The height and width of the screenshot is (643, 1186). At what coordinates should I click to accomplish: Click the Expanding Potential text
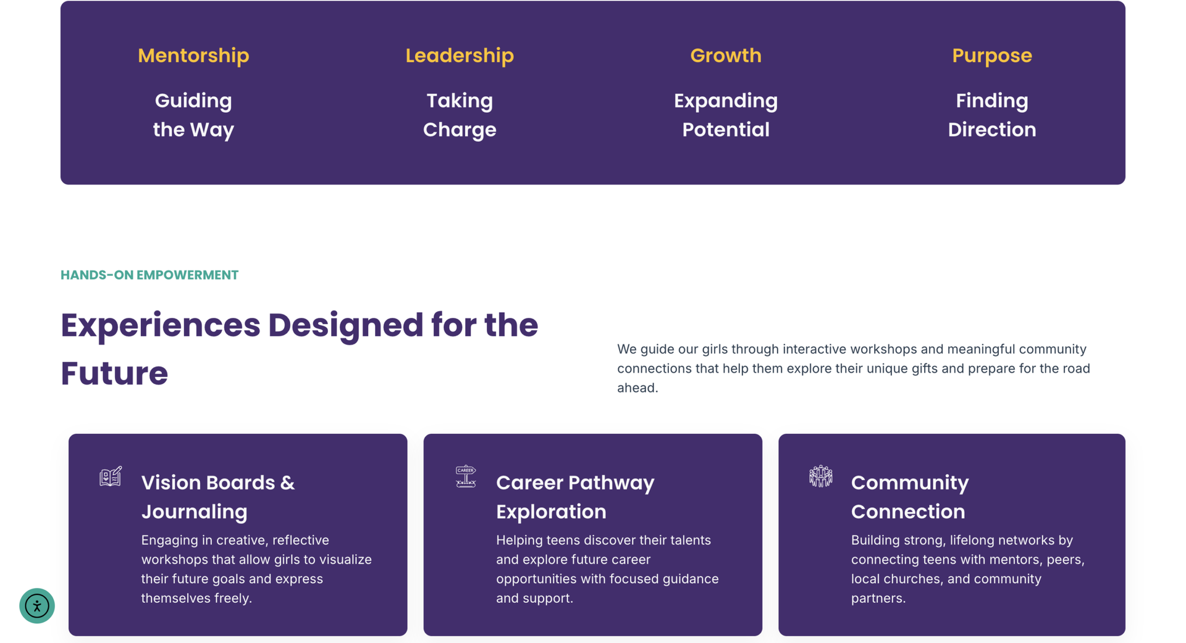pos(726,115)
